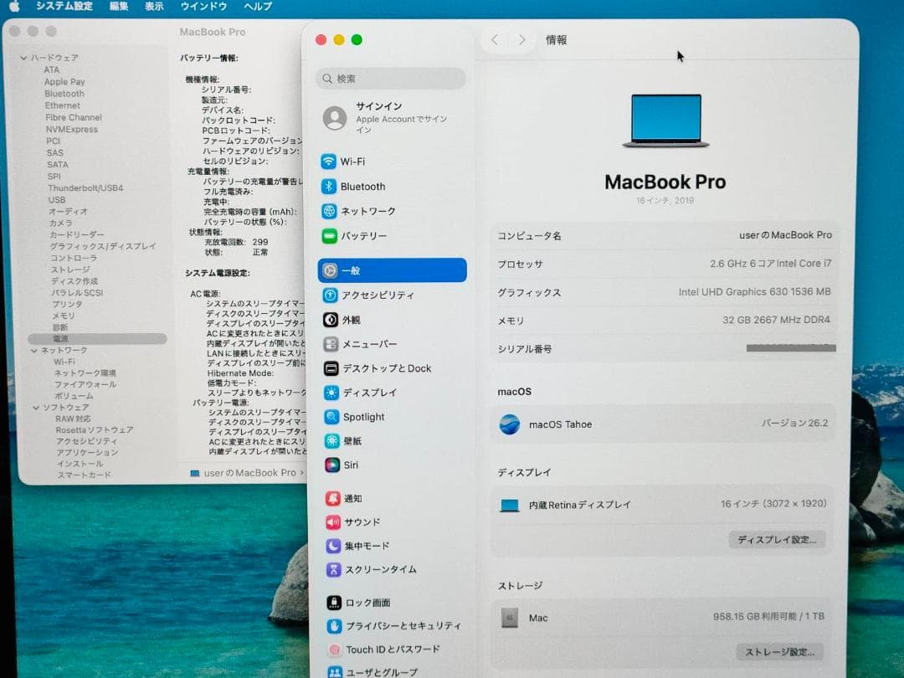The height and width of the screenshot is (678, 904).
Task: Click the 検索 search field
Action: pos(390,78)
